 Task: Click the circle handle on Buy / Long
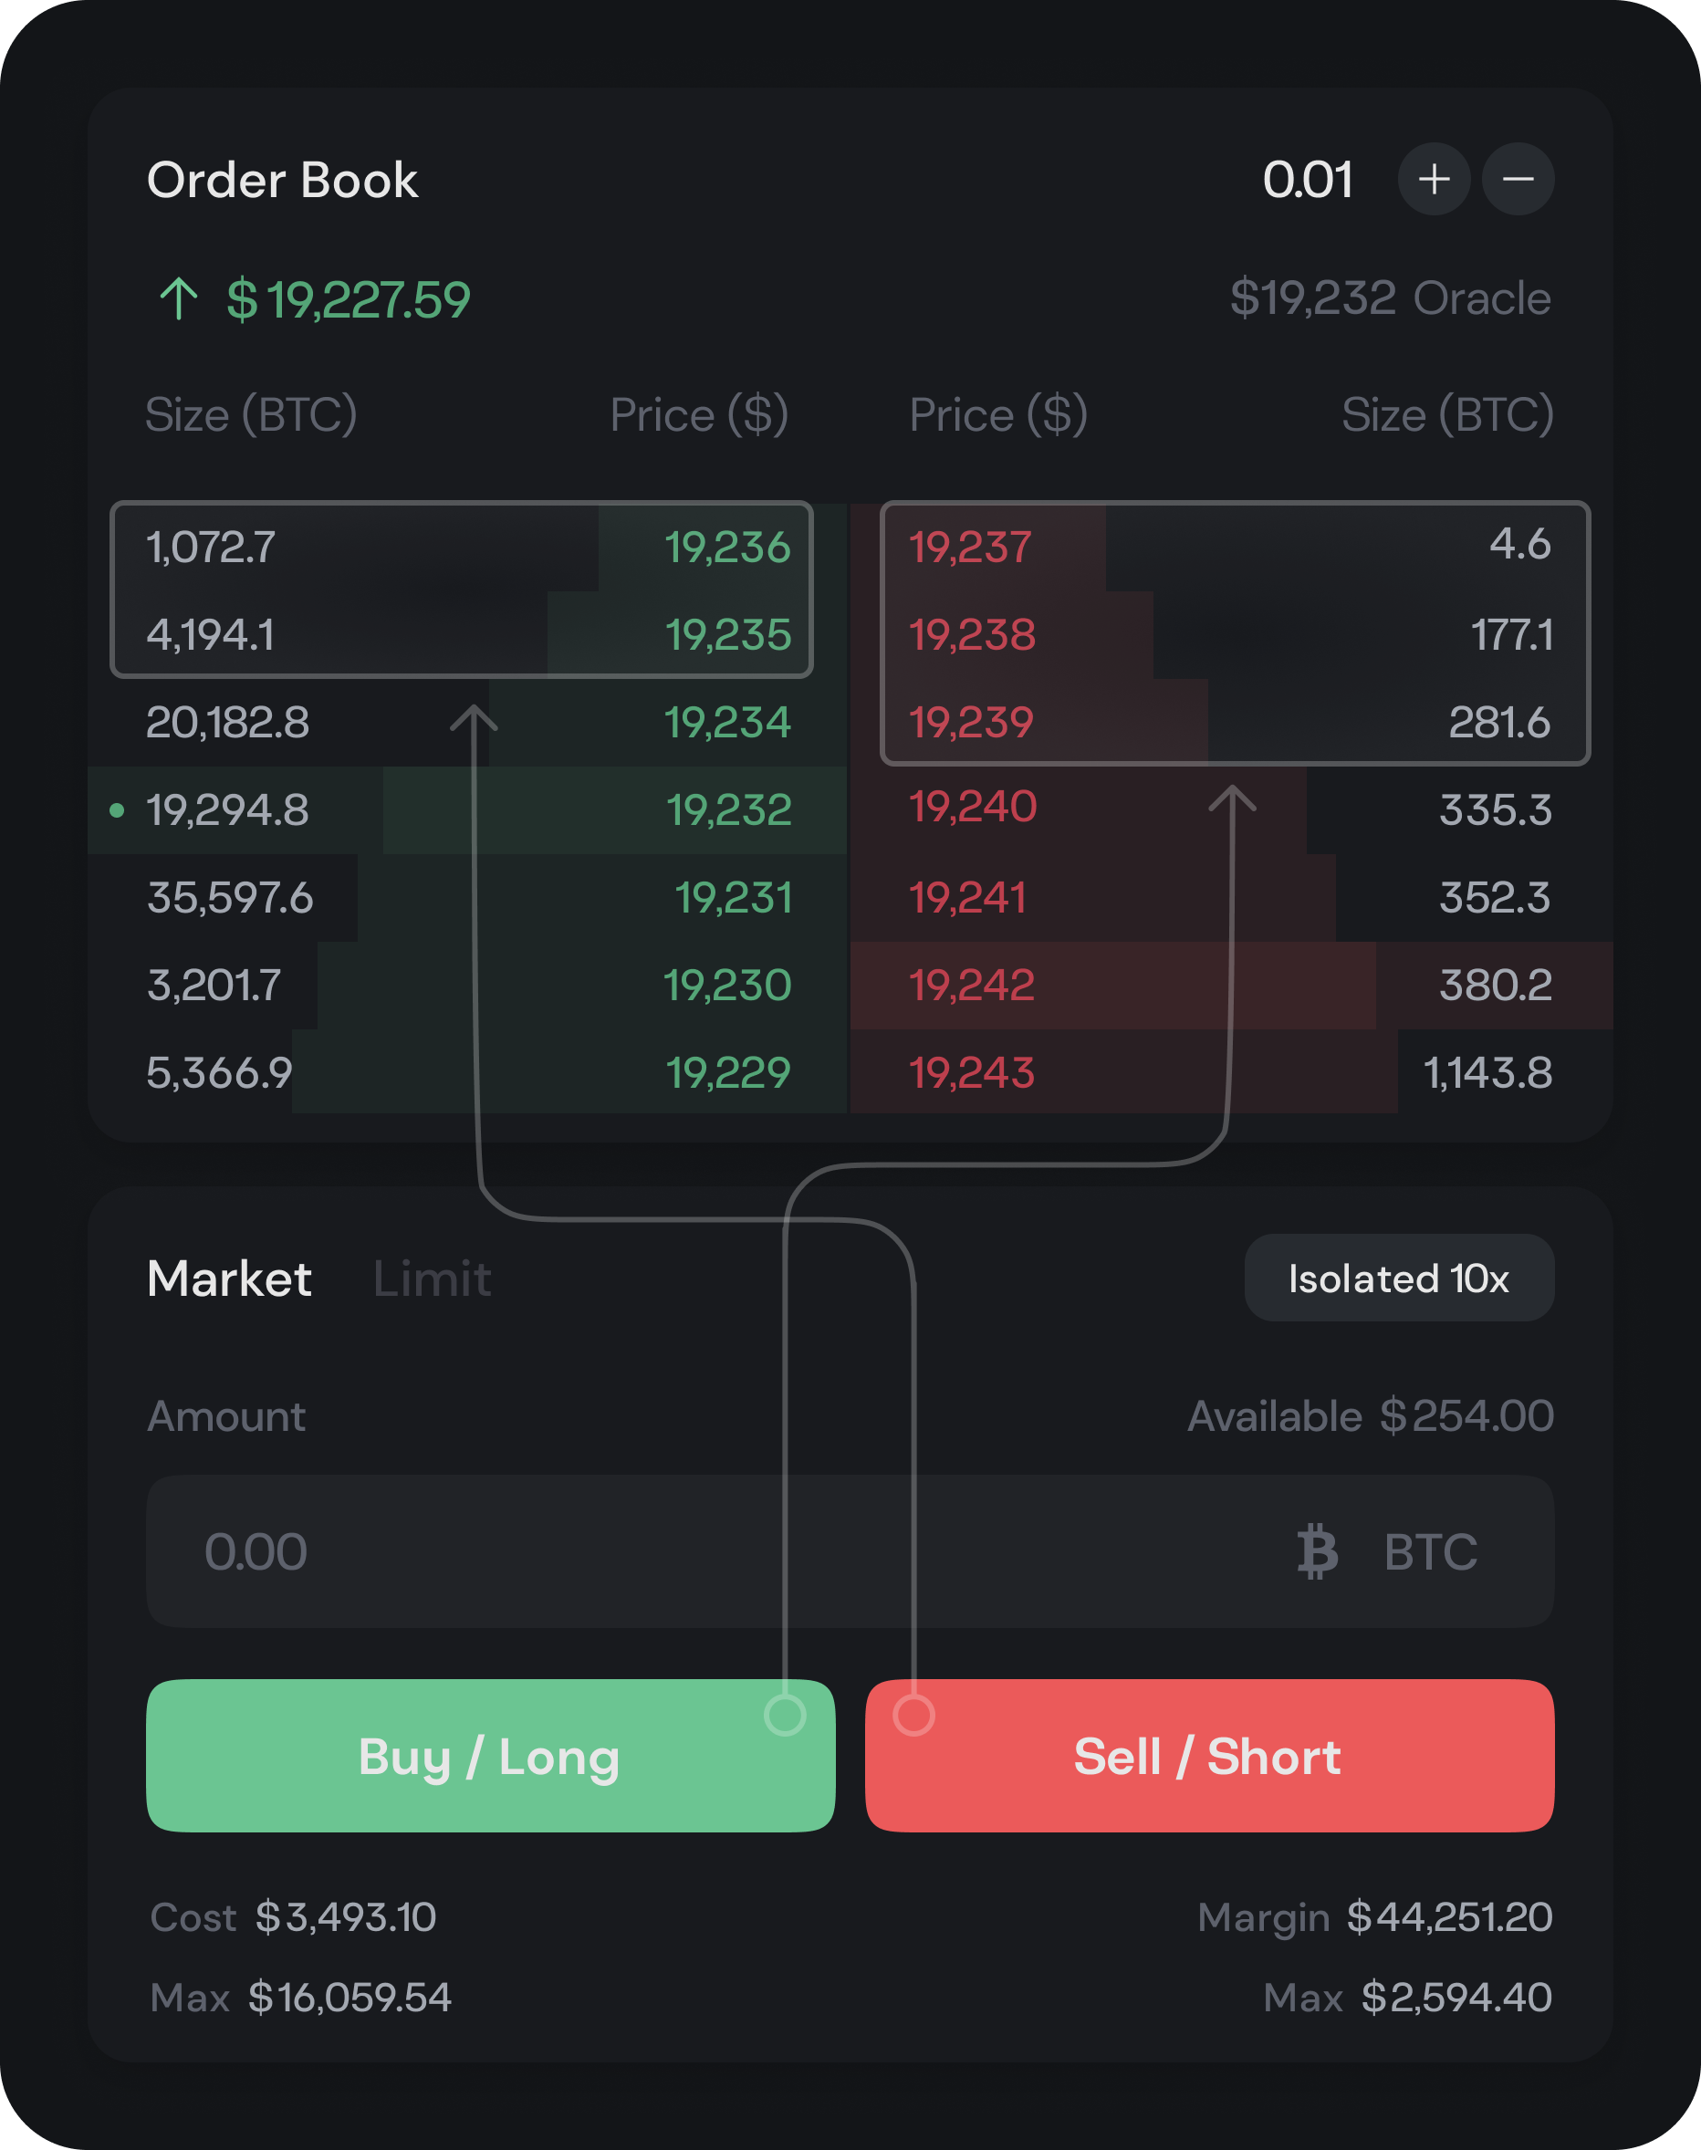pyautogui.click(x=785, y=1715)
